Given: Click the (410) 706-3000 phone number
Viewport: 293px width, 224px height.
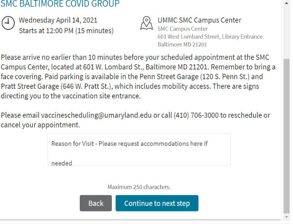Looking at the screenshot, I should pyautogui.click(x=196, y=115).
